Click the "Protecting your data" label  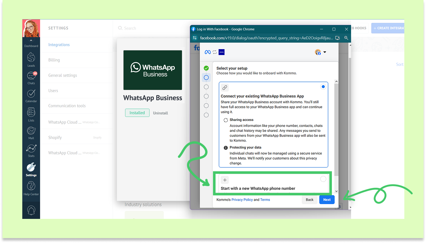(x=246, y=148)
